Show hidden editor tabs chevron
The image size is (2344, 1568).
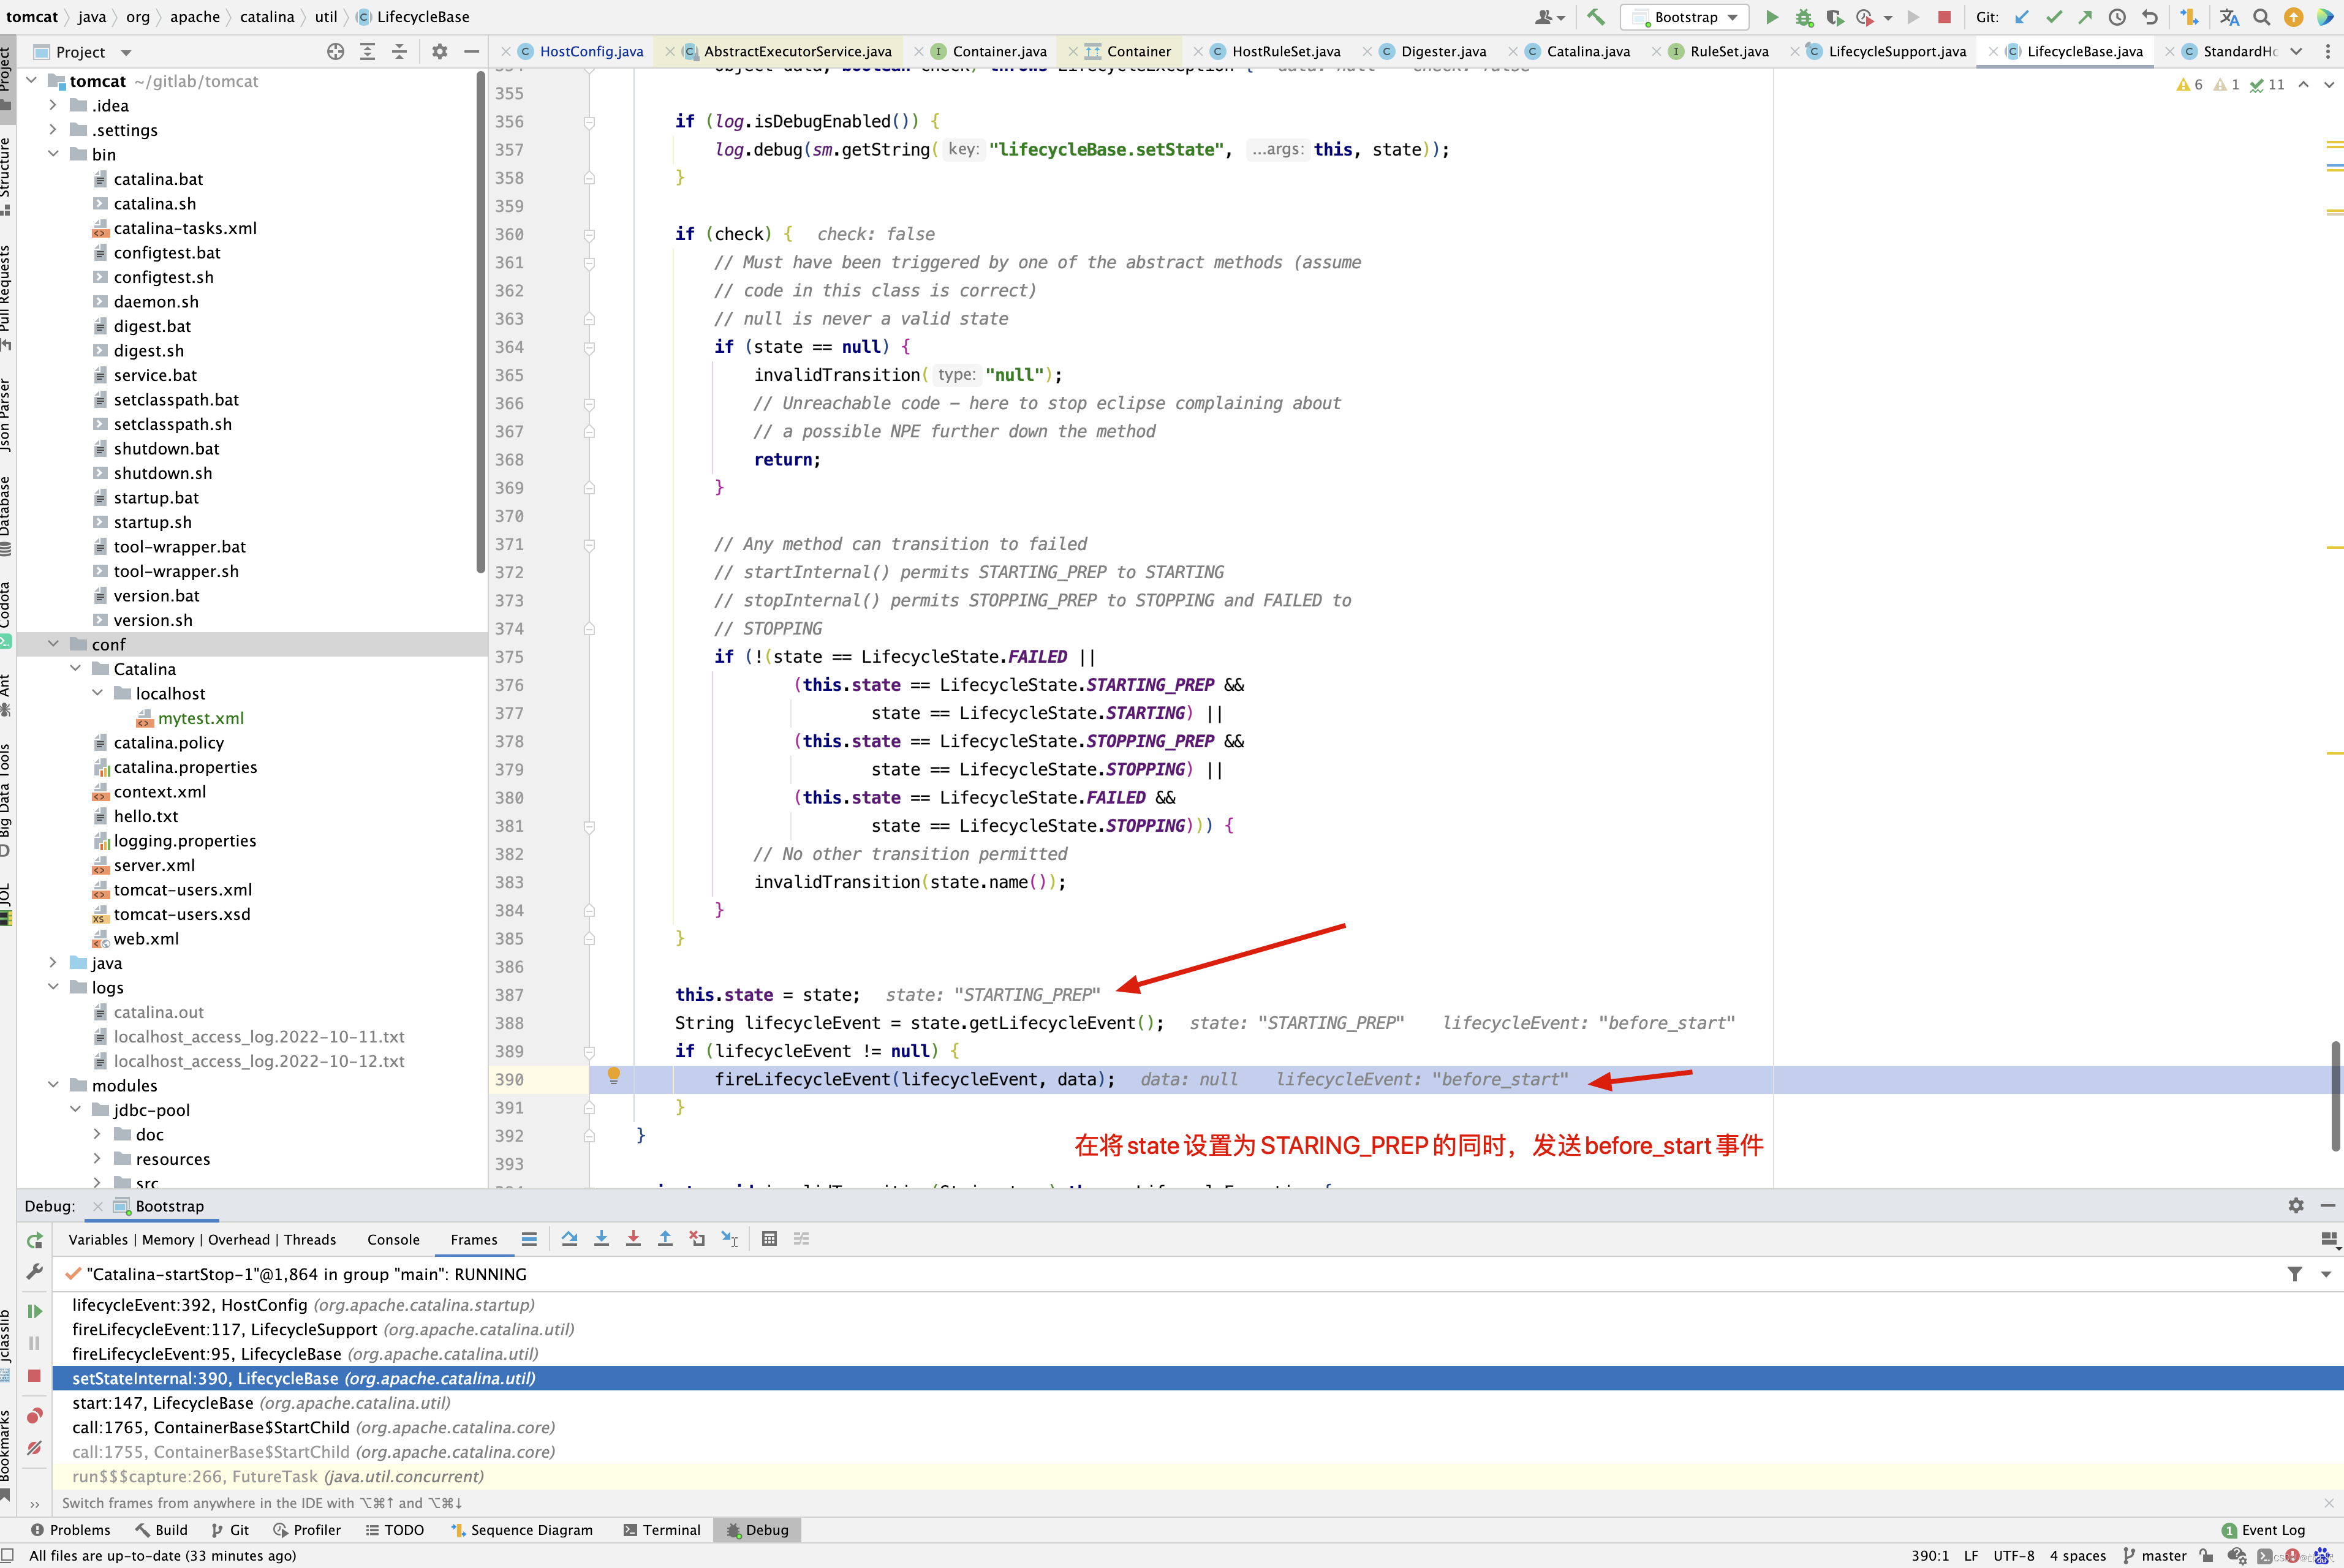pyautogui.click(x=2296, y=52)
